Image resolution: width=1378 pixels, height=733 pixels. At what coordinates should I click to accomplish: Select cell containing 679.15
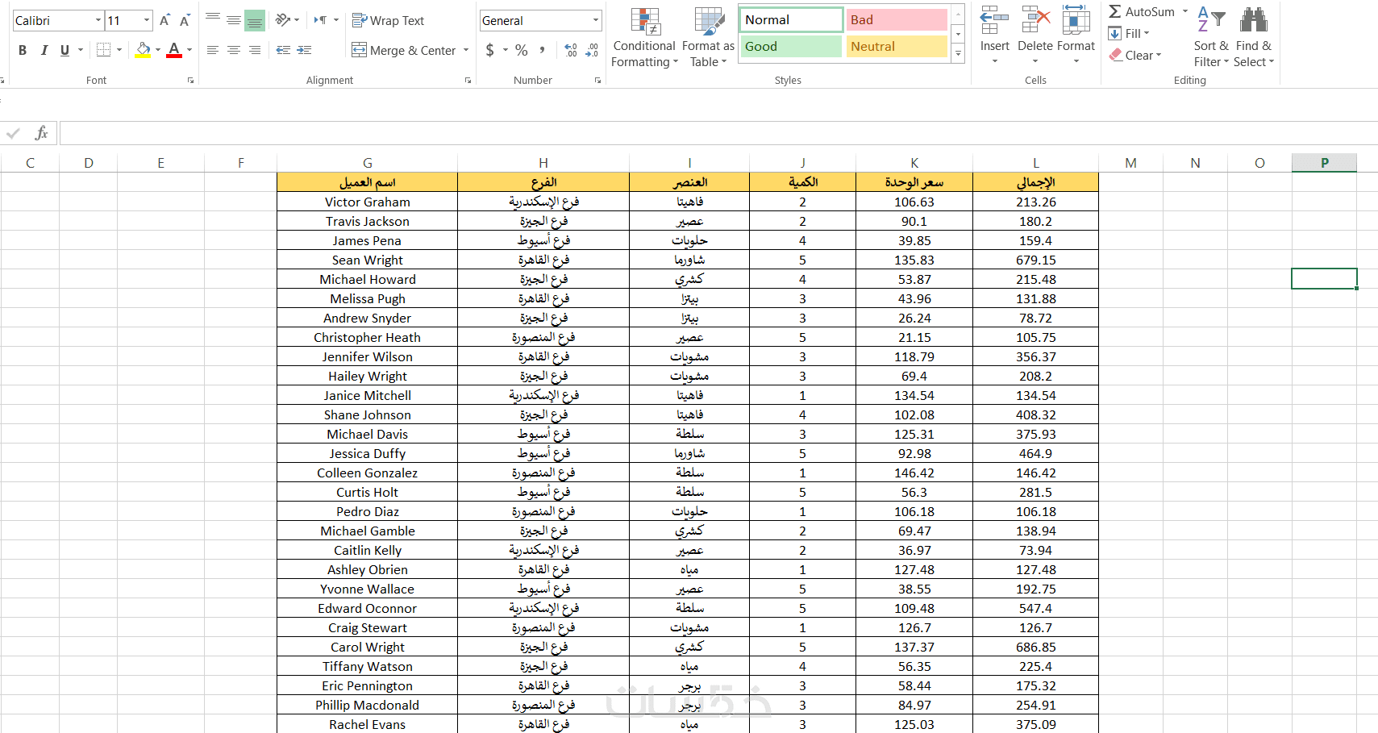(x=1035, y=260)
